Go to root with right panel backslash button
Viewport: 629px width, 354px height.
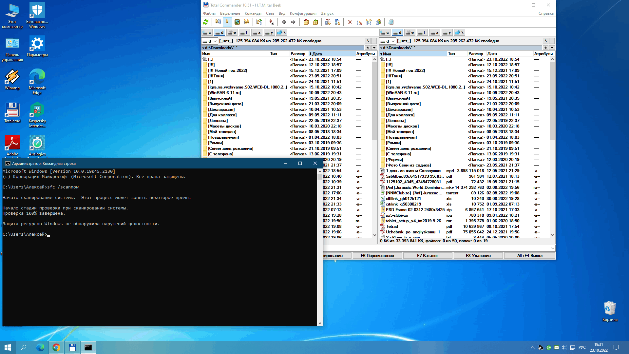point(545,41)
